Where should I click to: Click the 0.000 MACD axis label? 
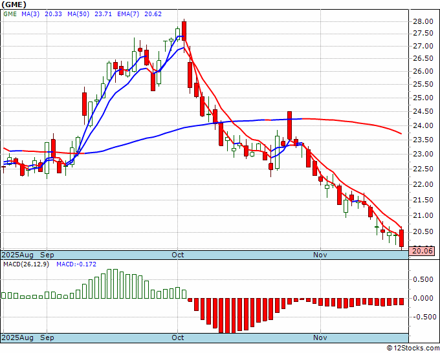click(x=424, y=298)
